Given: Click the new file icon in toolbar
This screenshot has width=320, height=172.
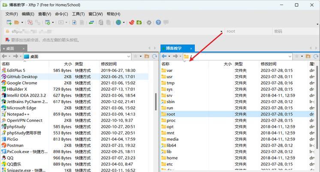Looking at the screenshot, I should pyautogui.click(x=74, y=22).
